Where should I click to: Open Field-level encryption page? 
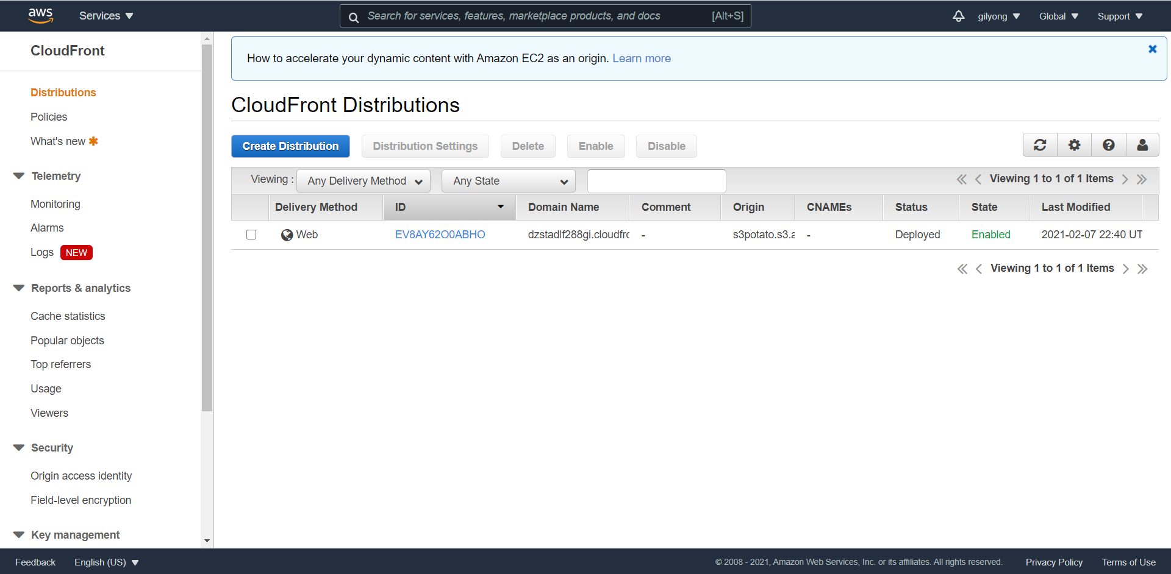81,500
